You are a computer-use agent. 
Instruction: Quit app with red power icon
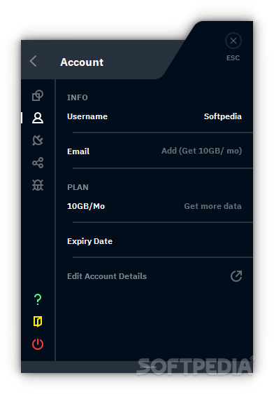coord(38,344)
